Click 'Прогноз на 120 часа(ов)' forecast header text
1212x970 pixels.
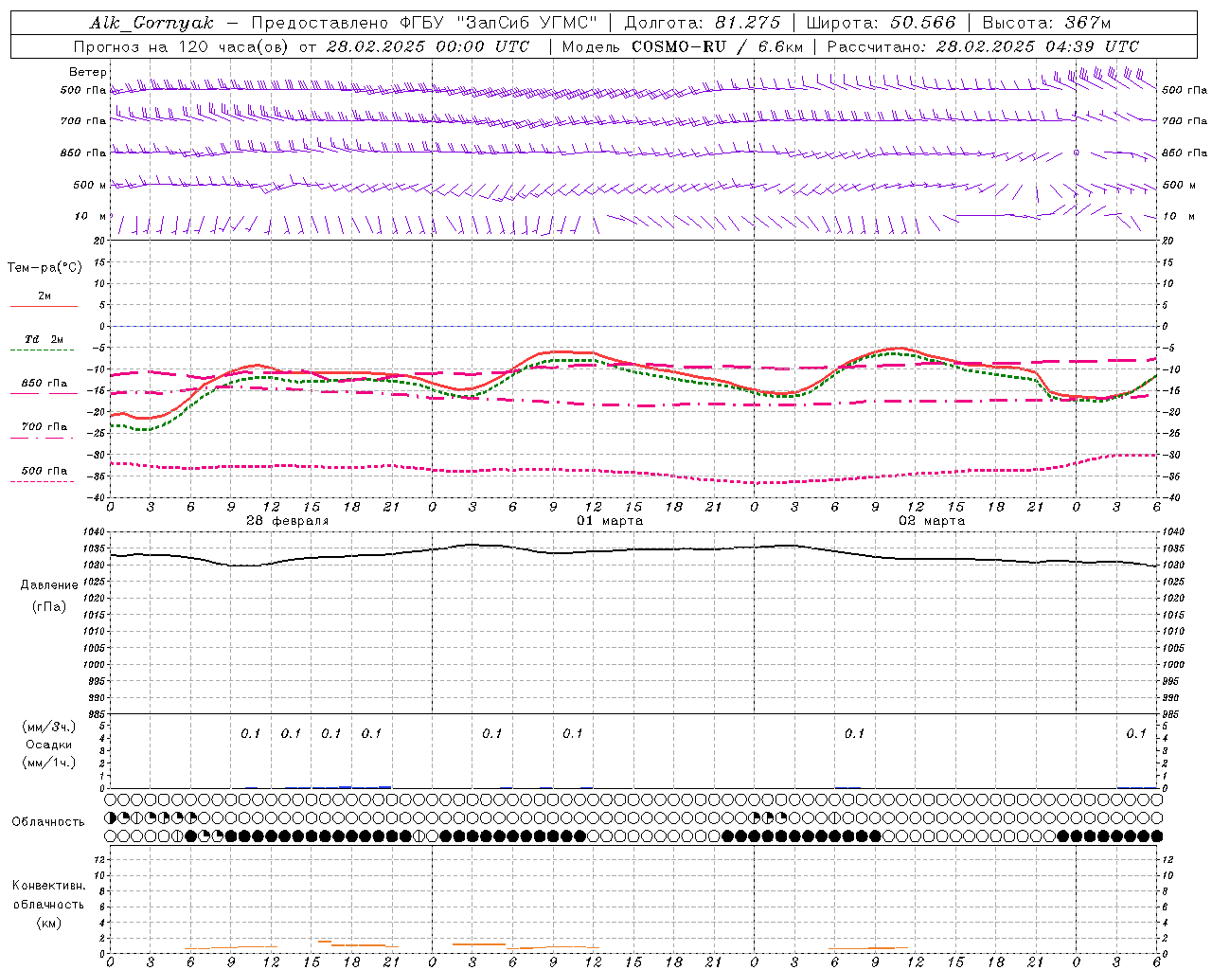(183, 46)
